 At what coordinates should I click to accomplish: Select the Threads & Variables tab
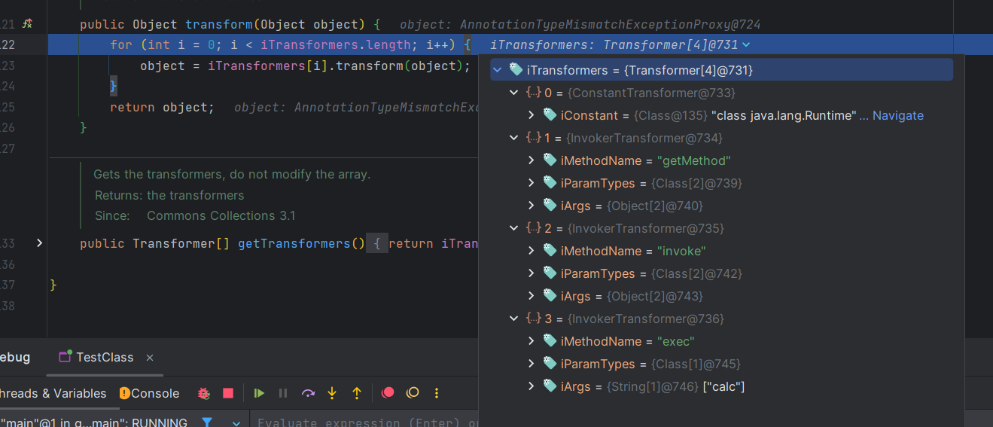(53, 393)
